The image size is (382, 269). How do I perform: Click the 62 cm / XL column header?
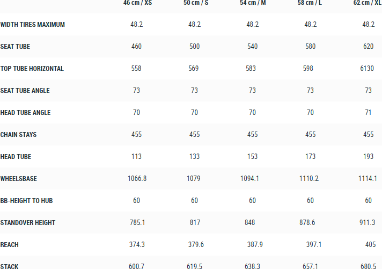pos(368,3)
